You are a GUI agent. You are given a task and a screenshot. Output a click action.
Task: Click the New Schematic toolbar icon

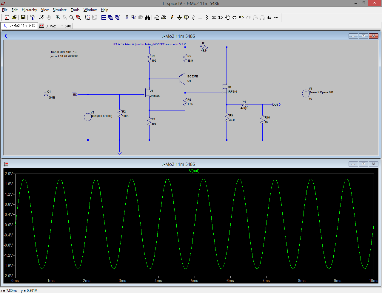pos(7,18)
